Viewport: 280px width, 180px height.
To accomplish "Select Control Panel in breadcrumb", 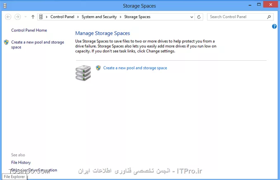I will click(62, 17).
